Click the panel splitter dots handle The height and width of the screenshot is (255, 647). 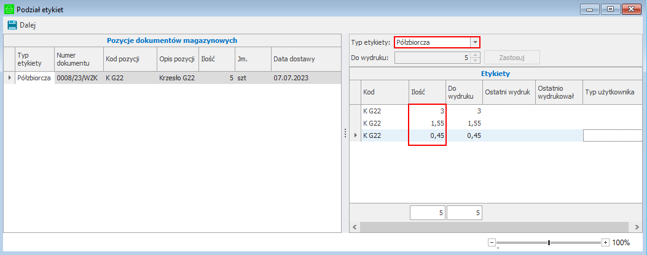[345, 134]
